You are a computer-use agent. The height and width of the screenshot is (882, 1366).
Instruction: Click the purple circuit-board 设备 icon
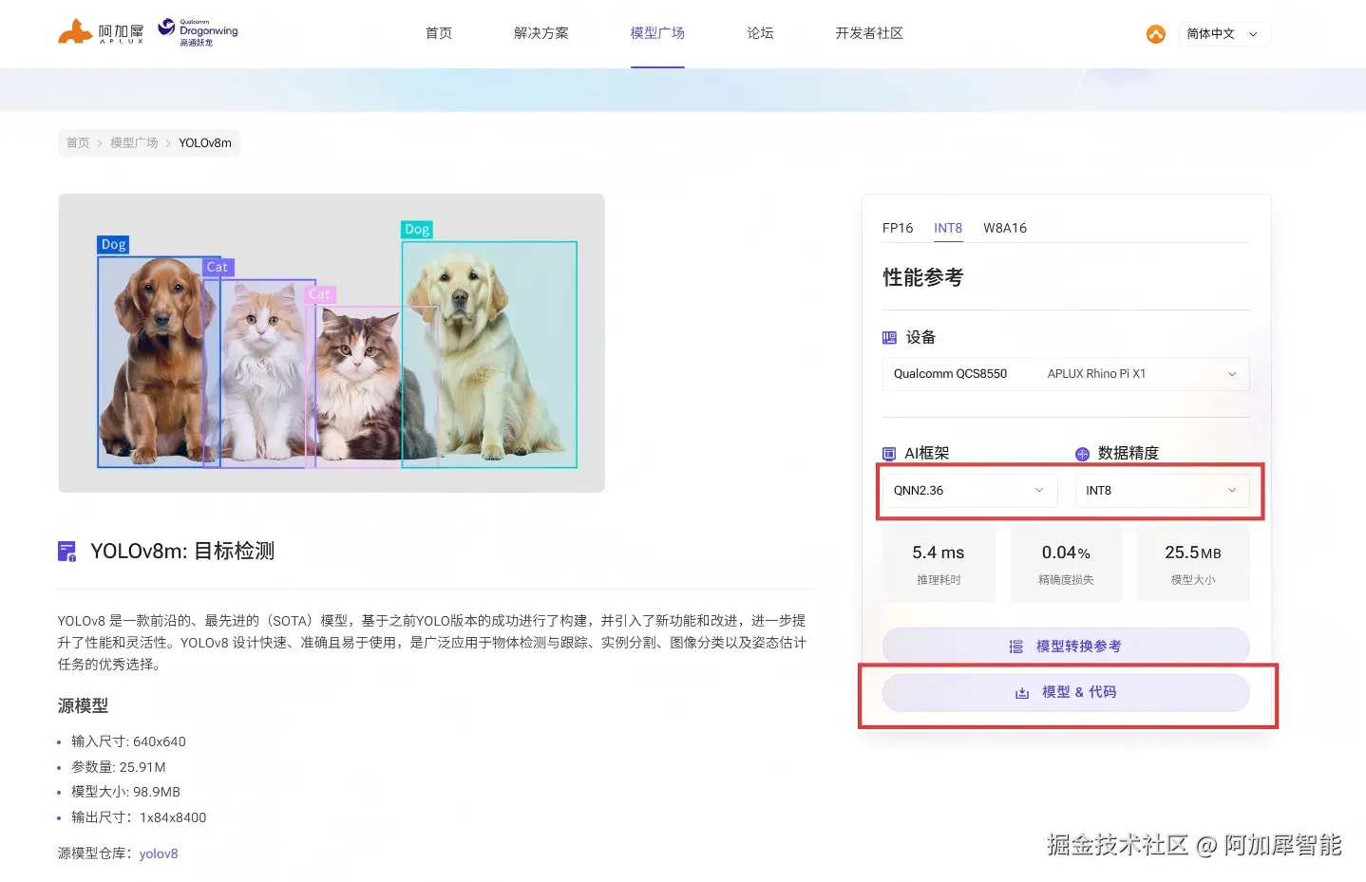point(889,337)
